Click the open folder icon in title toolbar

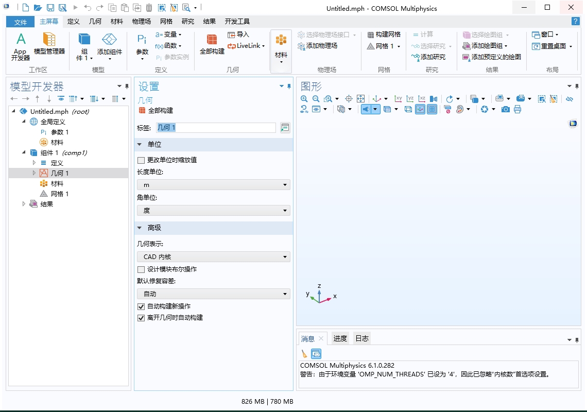point(38,8)
